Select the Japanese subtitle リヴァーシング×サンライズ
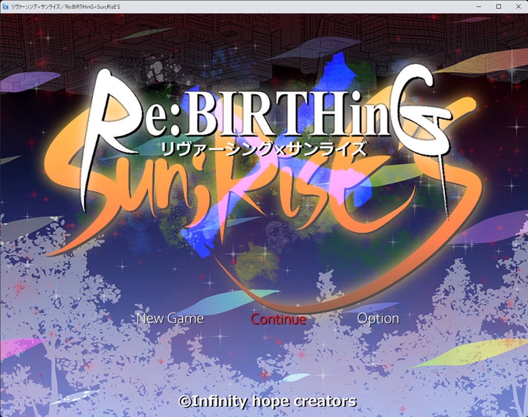This screenshot has height=417, width=528. tap(264, 149)
